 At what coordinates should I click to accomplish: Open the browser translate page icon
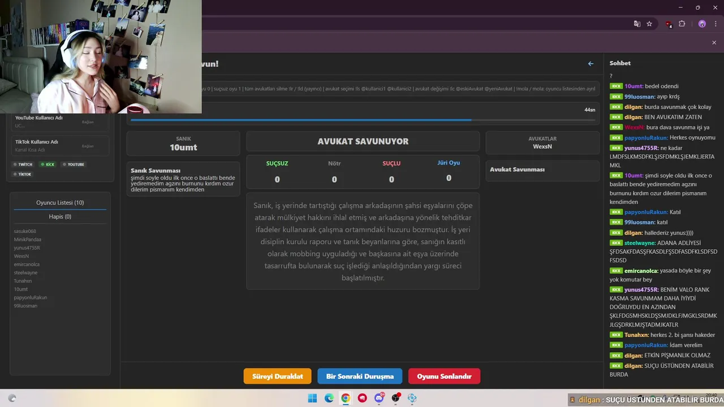[x=637, y=24]
